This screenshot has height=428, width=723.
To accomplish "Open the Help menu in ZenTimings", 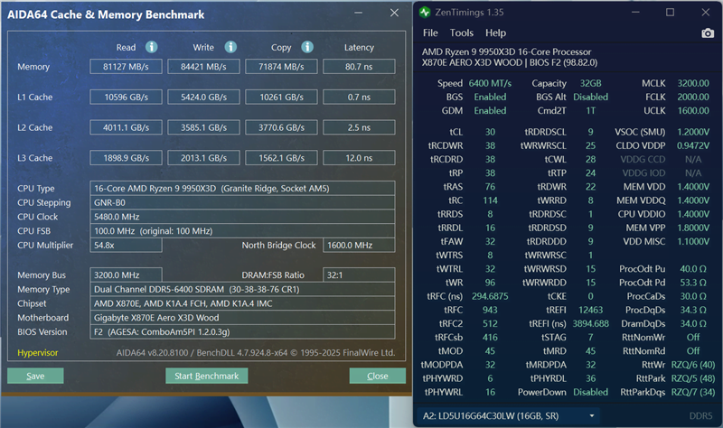I will click(496, 33).
